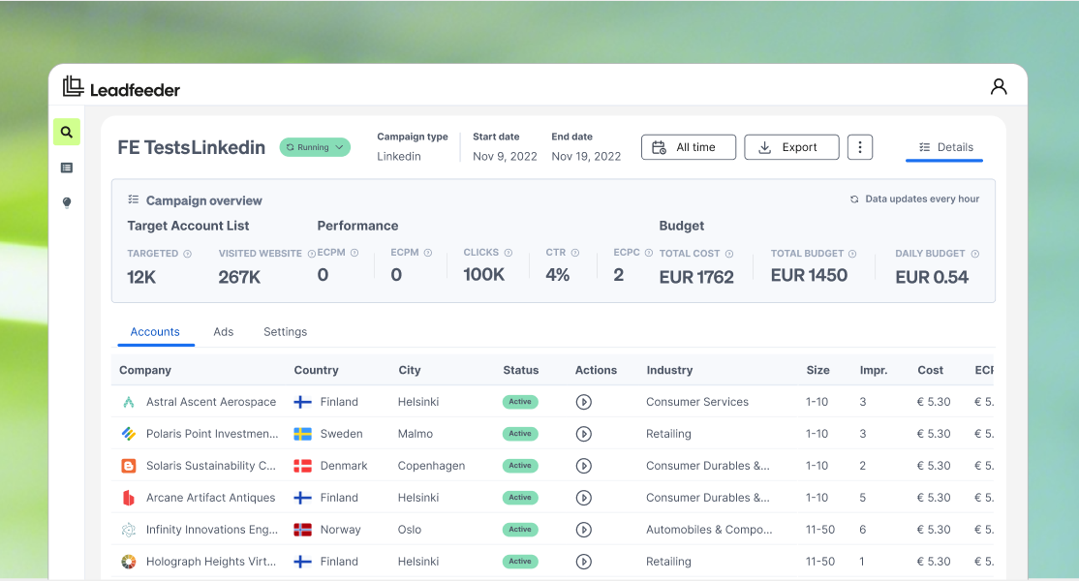Click the Norway flag icon
Image resolution: width=1079 pixels, height=581 pixels.
(x=303, y=530)
